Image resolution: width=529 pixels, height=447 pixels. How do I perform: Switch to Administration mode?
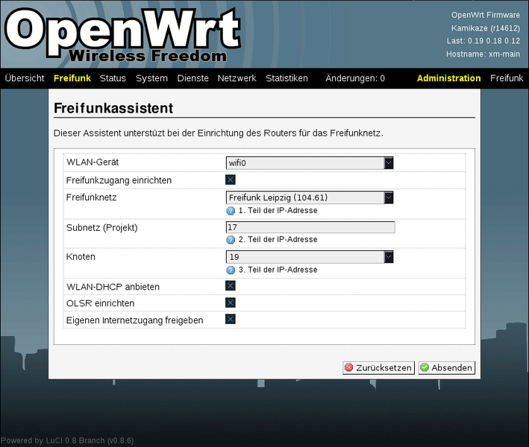(448, 78)
